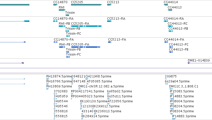Click the CG5205-PA protein feature

86,47
